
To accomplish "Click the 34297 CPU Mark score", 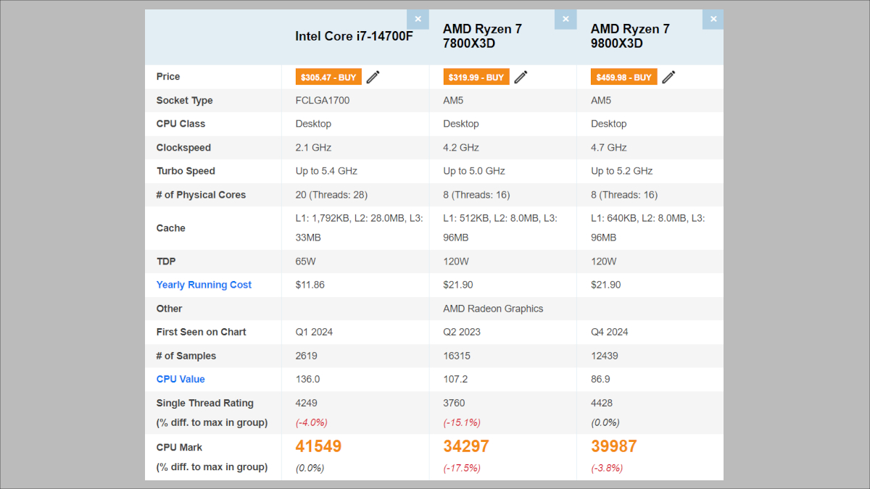I will pos(466,447).
